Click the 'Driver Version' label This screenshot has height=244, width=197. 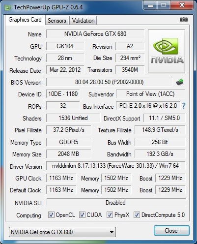(26, 167)
